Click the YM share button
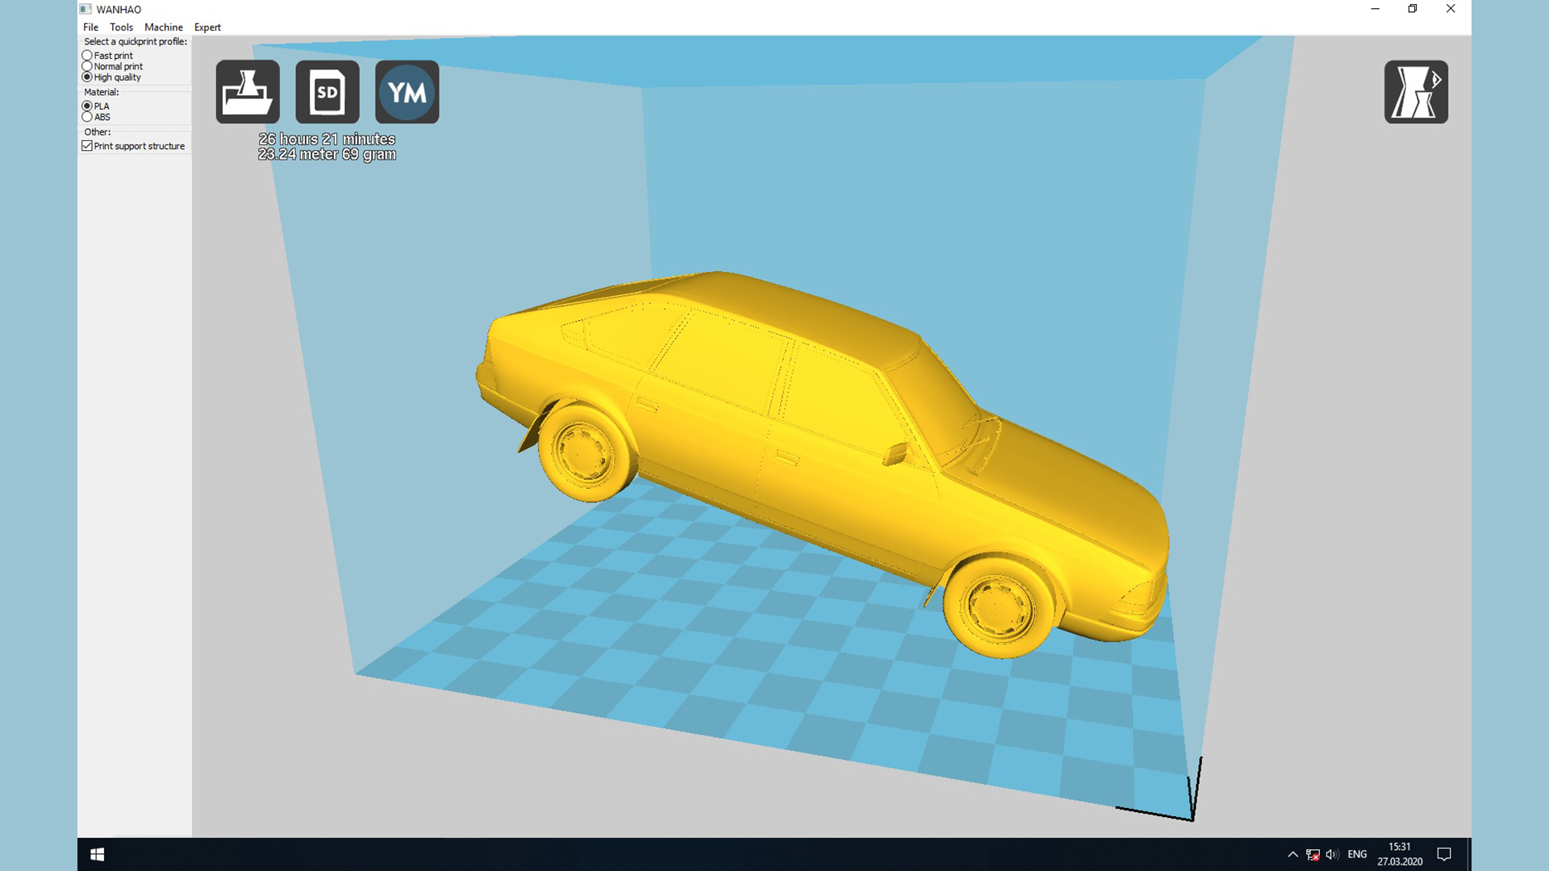The width and height of the screenshot is (1549, 871). pyautogui.click(x=407, y=92)
